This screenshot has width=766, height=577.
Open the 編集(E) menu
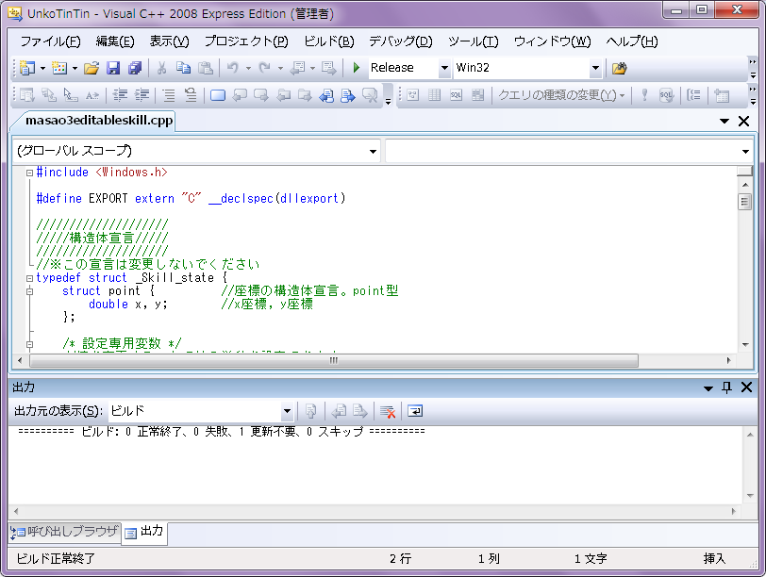tap(115, 41)
